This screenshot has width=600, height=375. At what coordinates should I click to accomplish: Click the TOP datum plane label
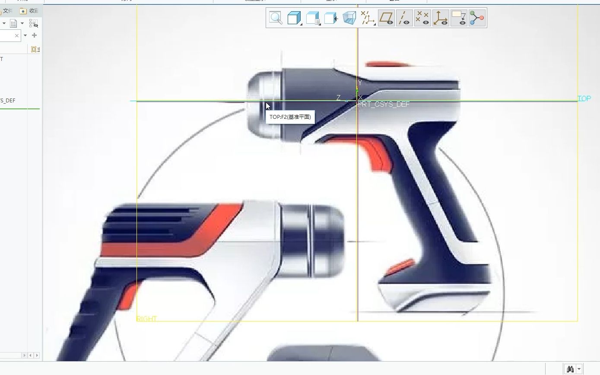click(584, 99)
